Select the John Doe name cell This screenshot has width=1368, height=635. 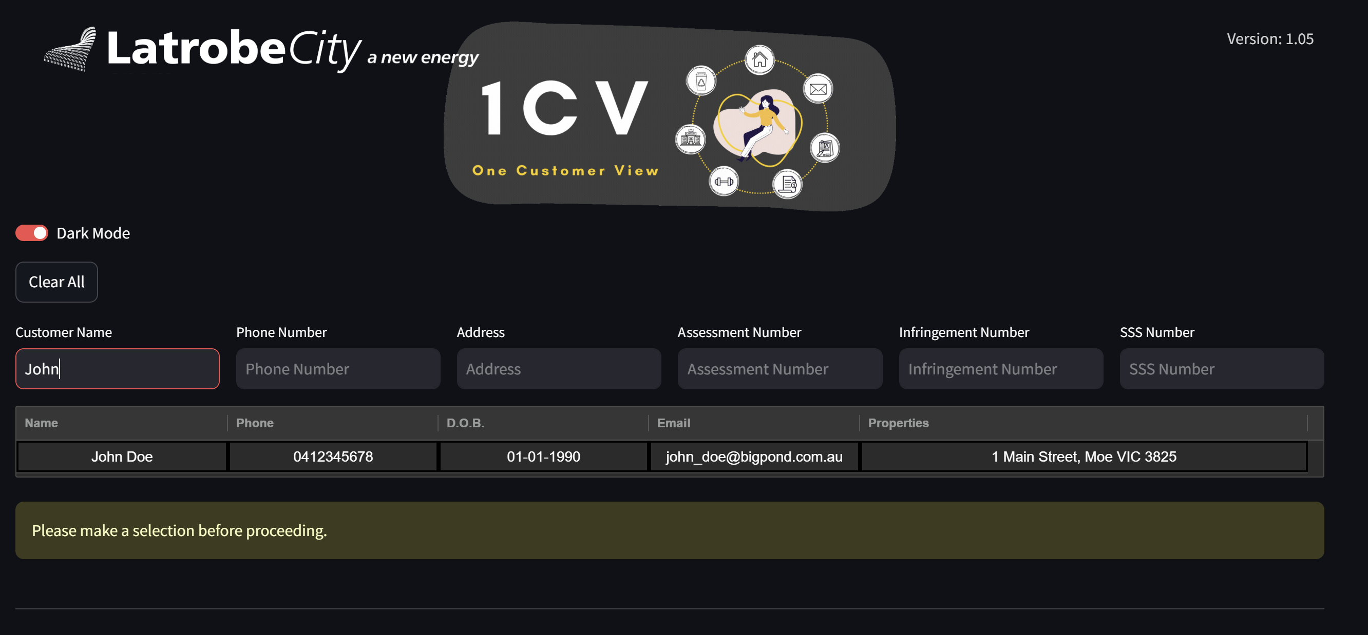(x=122, y=456)
